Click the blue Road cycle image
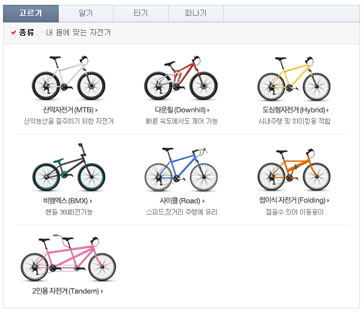 (181, 170)
